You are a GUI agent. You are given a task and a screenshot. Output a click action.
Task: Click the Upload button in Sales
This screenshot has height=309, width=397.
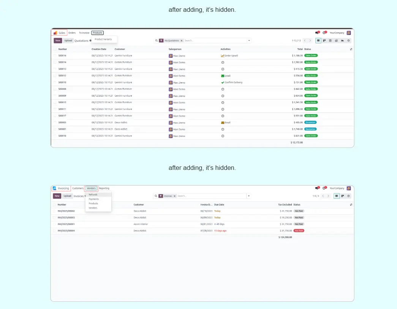click(x=68, y=41)
